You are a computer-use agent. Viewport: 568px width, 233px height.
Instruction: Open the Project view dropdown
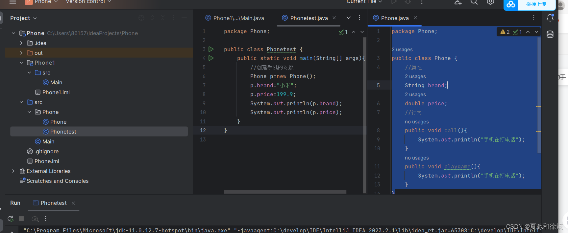23,18
